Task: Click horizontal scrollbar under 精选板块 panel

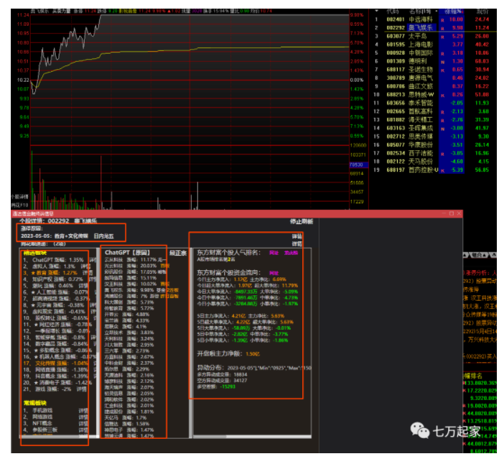Action: [58, 437]
